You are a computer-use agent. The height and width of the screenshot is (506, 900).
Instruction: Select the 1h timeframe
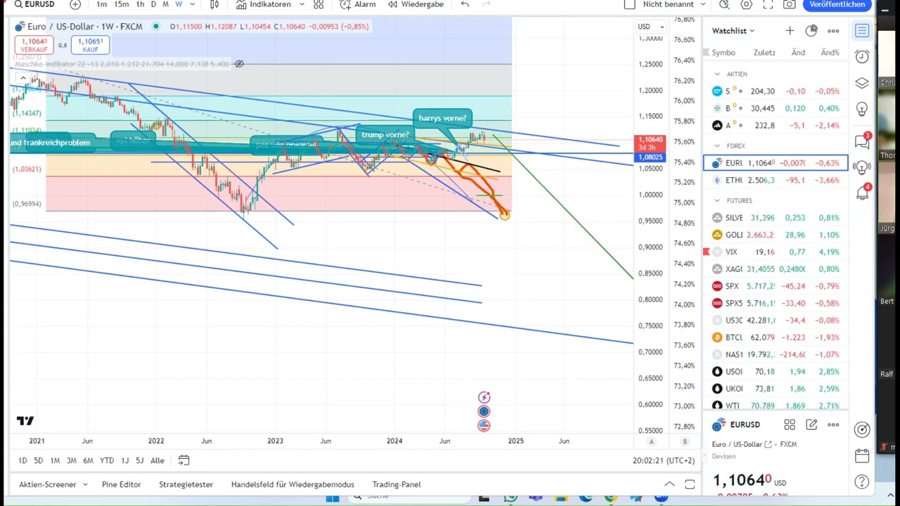coord(140,4)
